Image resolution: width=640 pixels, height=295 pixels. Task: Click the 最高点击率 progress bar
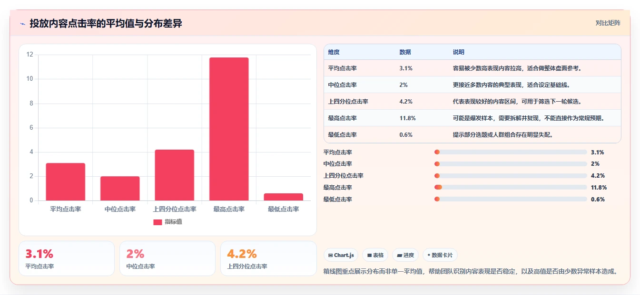pos(511,188)
